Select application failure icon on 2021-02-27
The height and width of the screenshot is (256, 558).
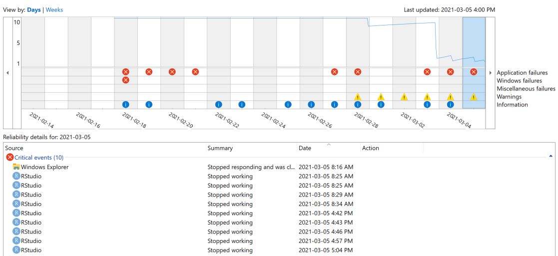pyautogui.click(x=335, y=72)
